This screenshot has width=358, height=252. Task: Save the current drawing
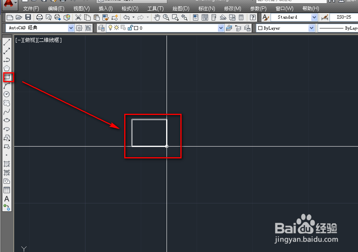tap(28, 17)
